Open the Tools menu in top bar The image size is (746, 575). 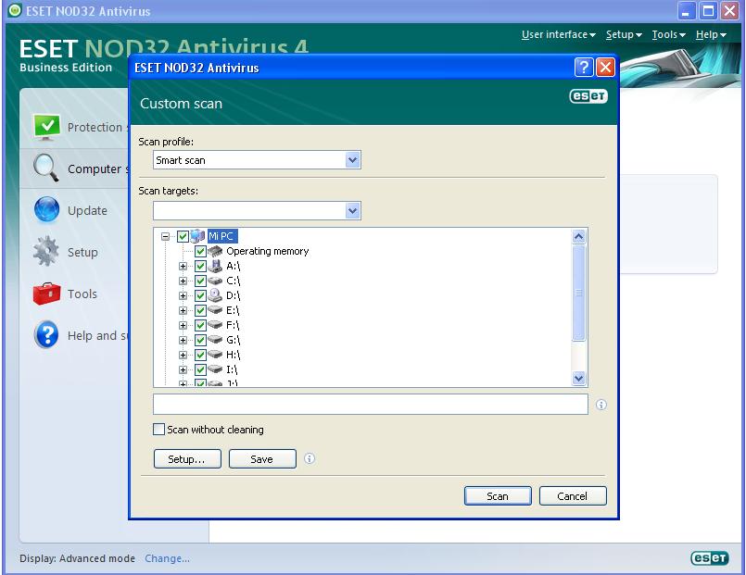click(668, 34)
